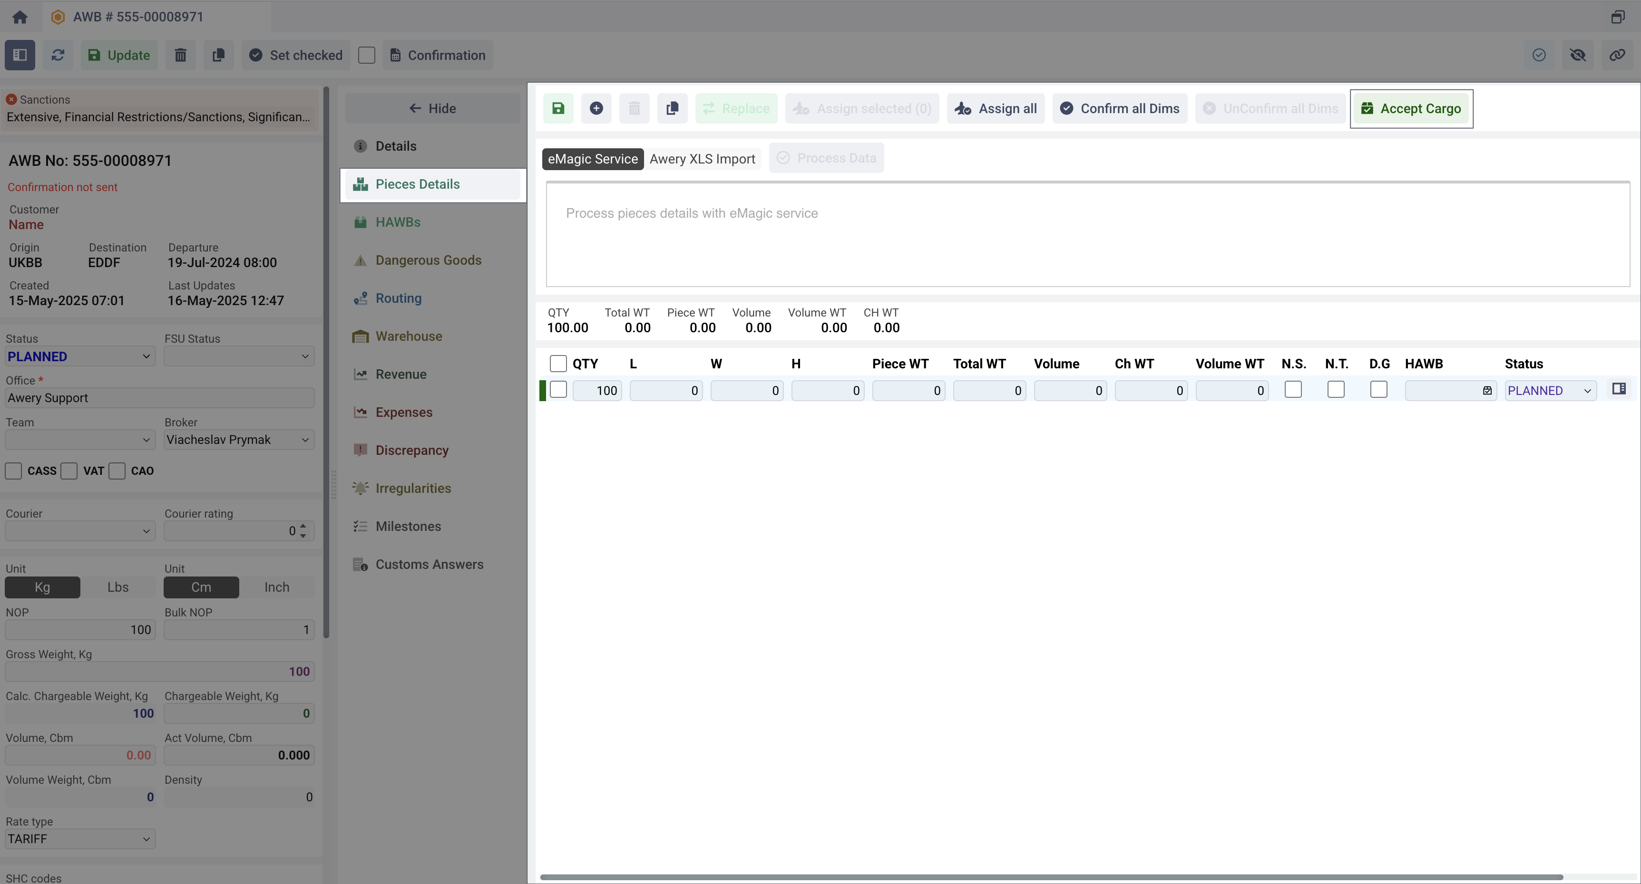The height and width of the screenshot is (884, 1641).
Task: Click the trash icon next to Update
Action: (180, 56)
